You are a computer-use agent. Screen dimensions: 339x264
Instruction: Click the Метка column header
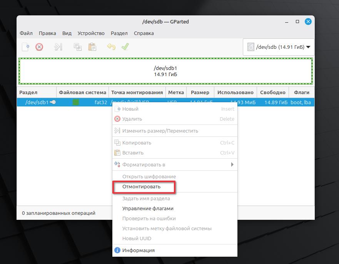pos(176,92)
